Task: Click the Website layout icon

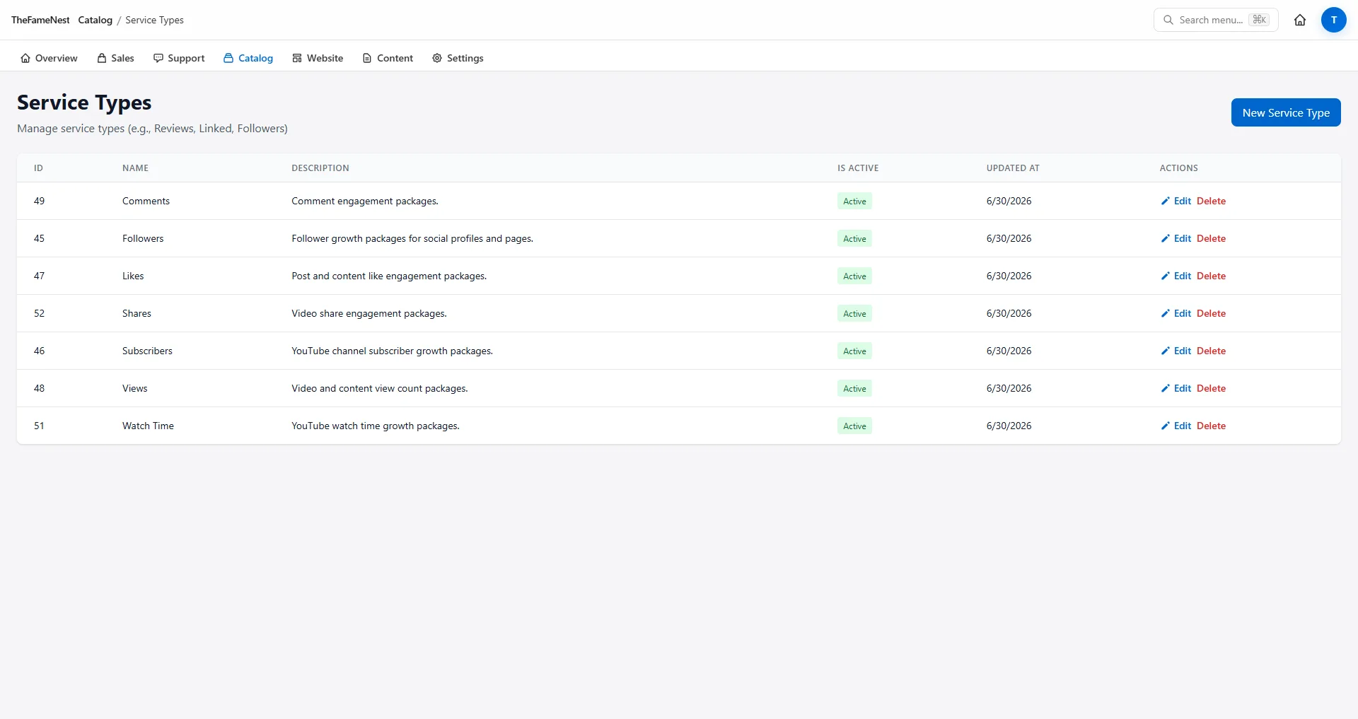Action: pos(297,58)
